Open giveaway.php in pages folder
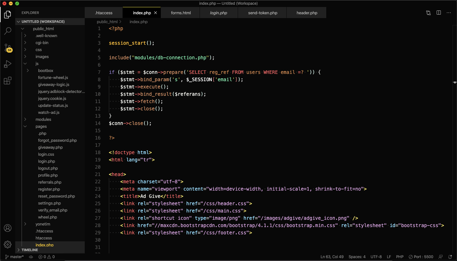Image resolution: width=457 pixels, height=261 pixels. pyautogui.click(x=50, y=147)
